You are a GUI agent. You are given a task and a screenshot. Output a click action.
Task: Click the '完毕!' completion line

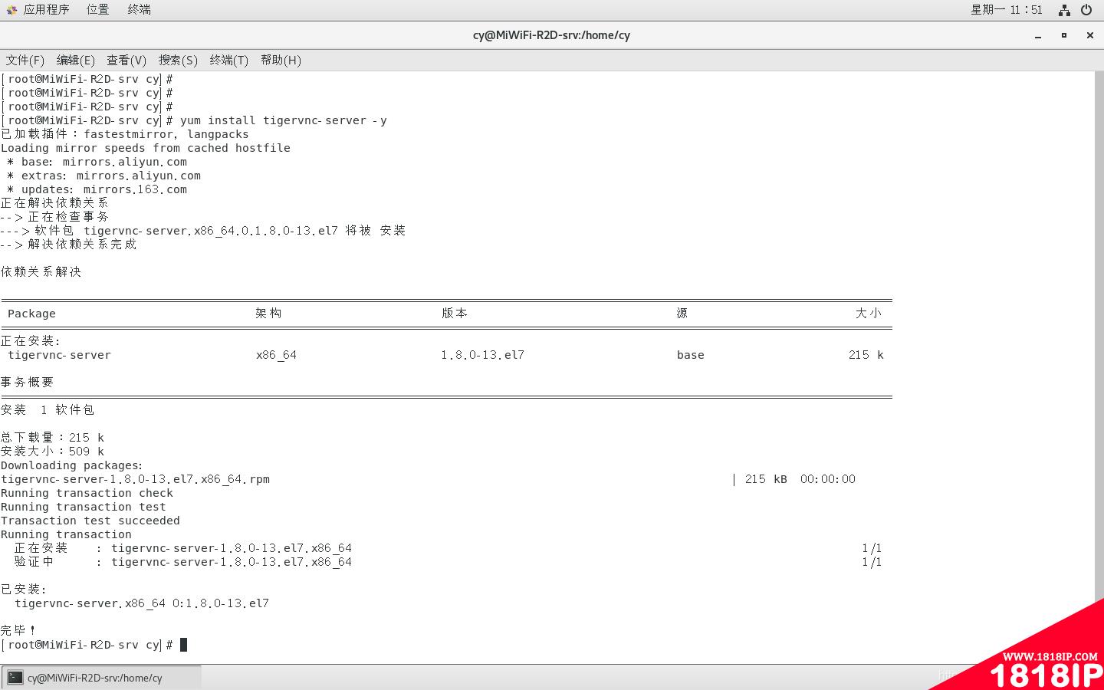pos(18,631)
